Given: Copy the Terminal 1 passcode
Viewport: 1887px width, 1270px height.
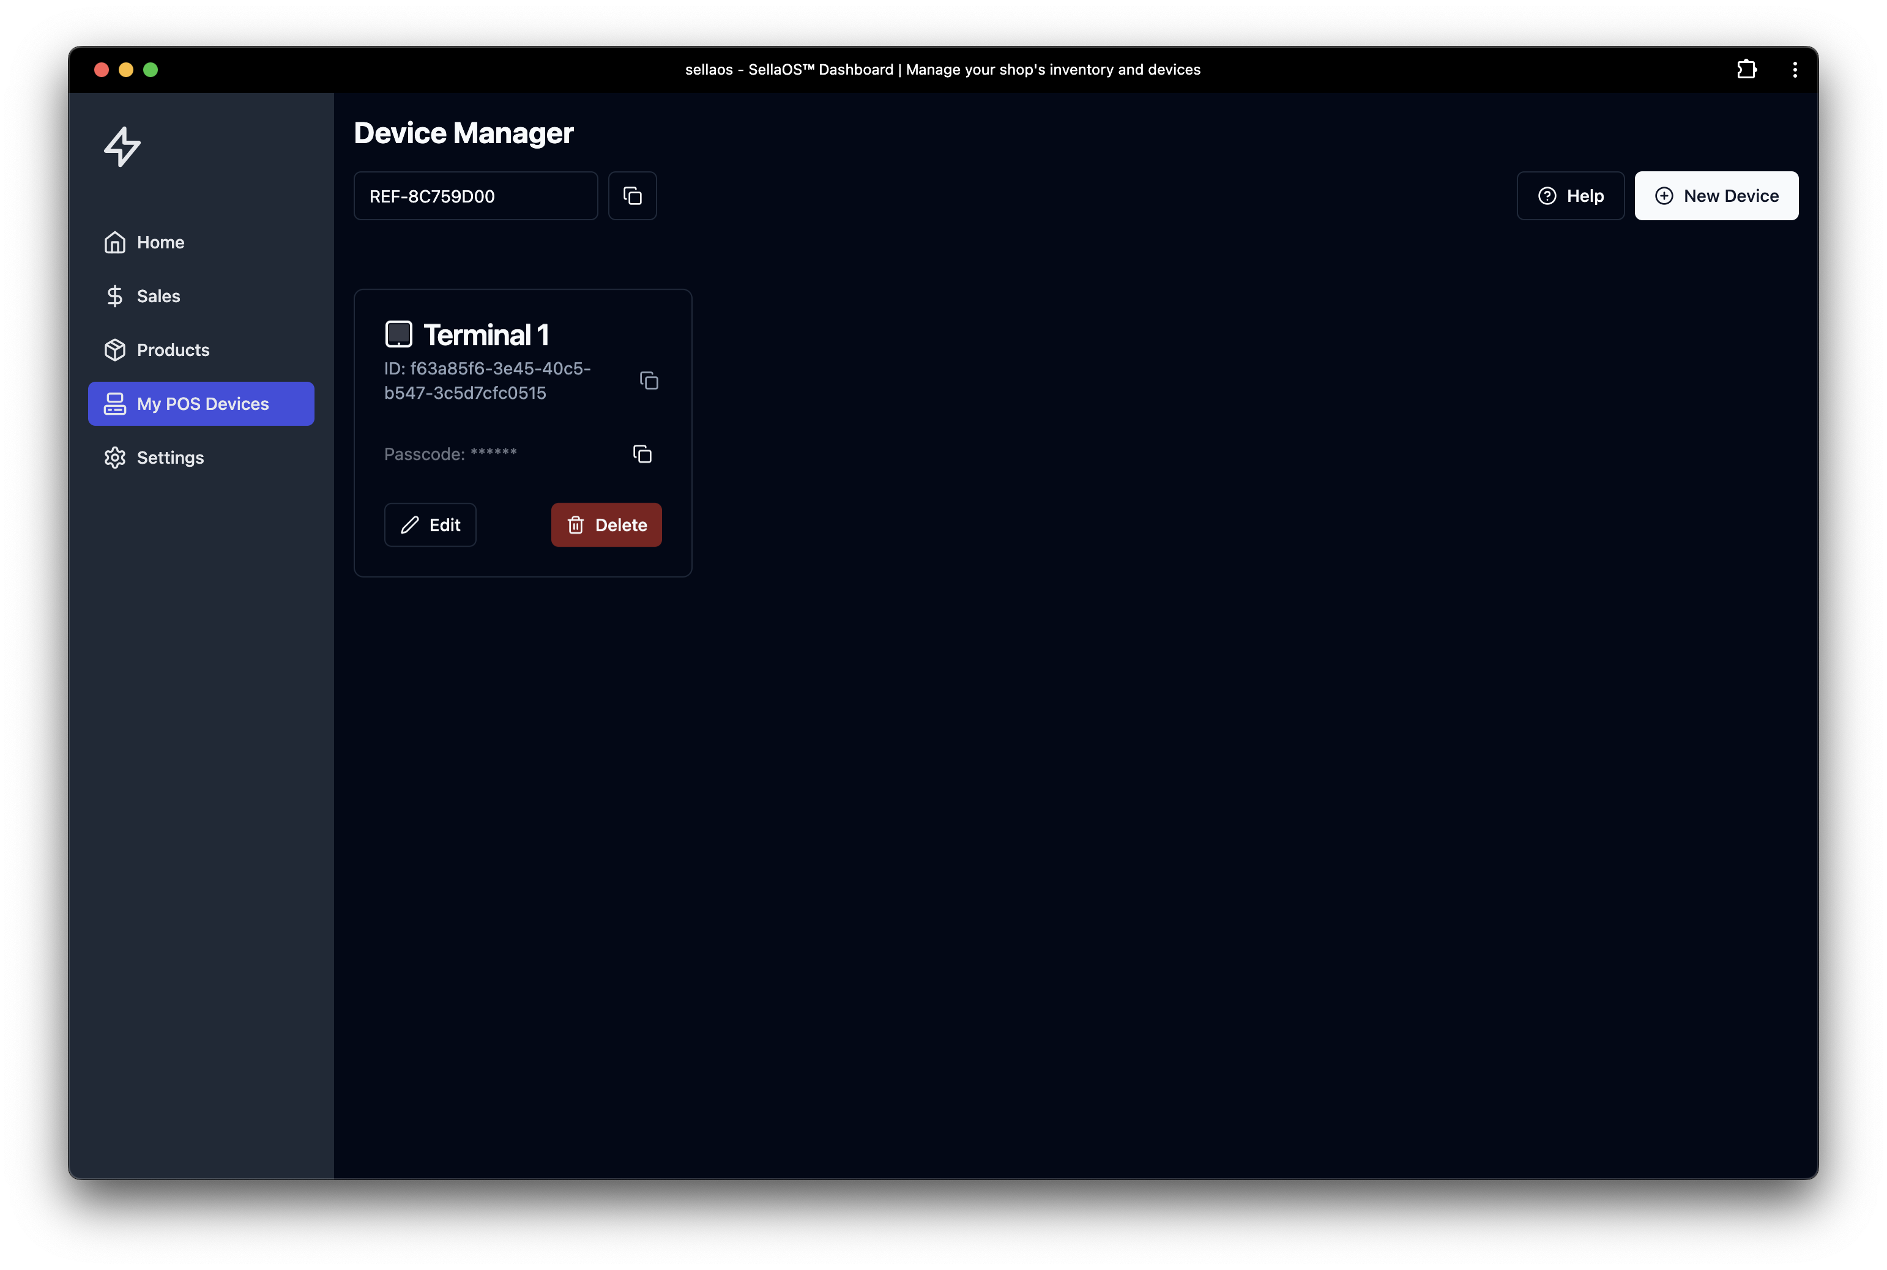Looking at the screenshot, I should (642, 455).
